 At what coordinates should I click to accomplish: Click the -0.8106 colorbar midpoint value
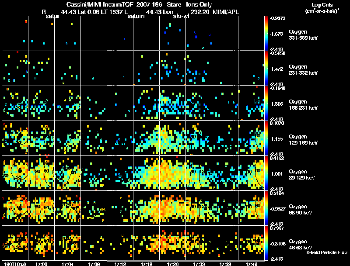(277, 244)
